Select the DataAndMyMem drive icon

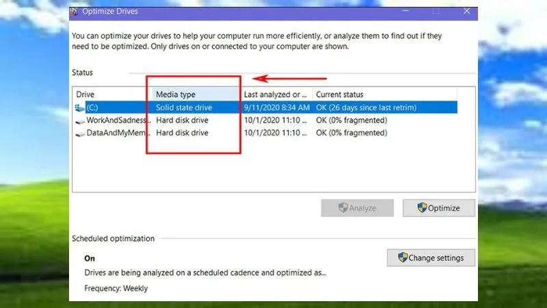click(80, 133)
